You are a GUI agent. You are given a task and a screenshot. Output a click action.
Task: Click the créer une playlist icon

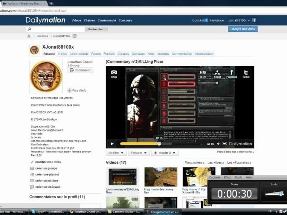[x=32, y=174]
